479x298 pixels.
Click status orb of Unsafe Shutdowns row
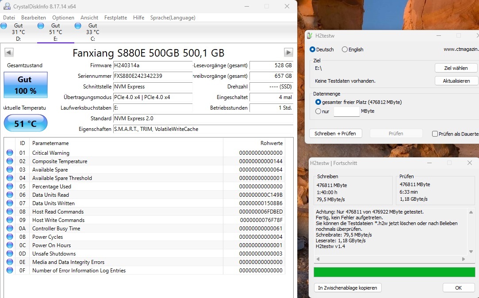pos(10,253)
